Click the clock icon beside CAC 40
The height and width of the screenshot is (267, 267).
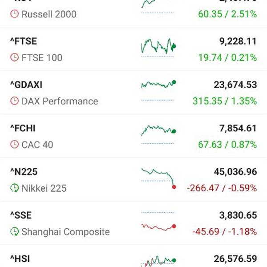click(15, 145)
